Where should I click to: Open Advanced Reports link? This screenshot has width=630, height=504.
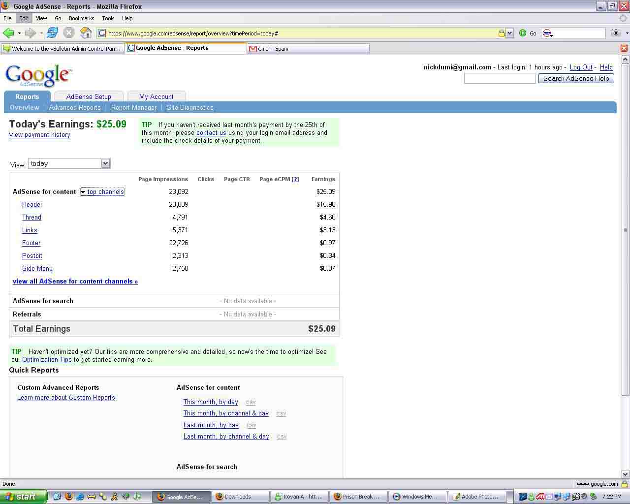tap(75, 108)
